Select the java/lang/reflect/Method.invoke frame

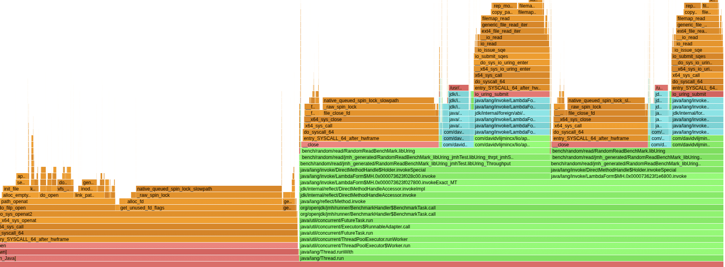coord(511,202)
